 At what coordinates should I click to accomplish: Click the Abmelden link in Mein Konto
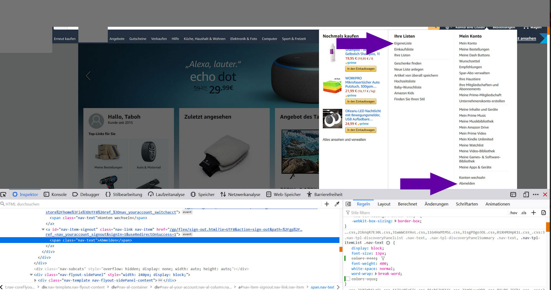click(467, 183)
